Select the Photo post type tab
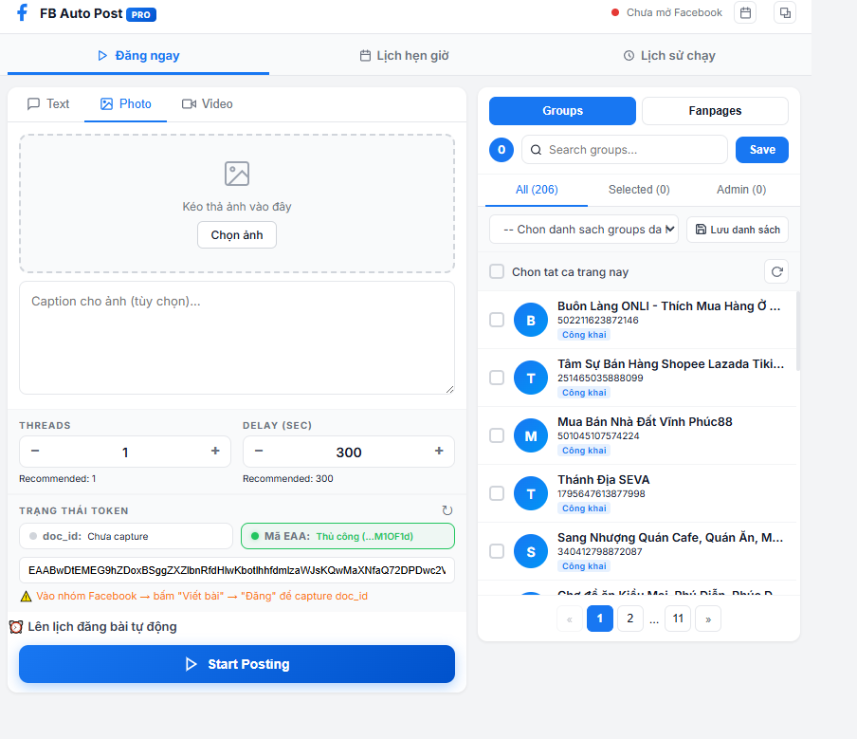This screenshot has width=857, height=739. click(x=126, y=104)
